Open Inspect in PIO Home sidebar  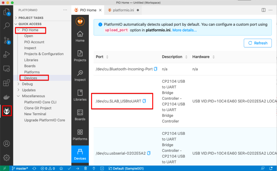[80, 76]
